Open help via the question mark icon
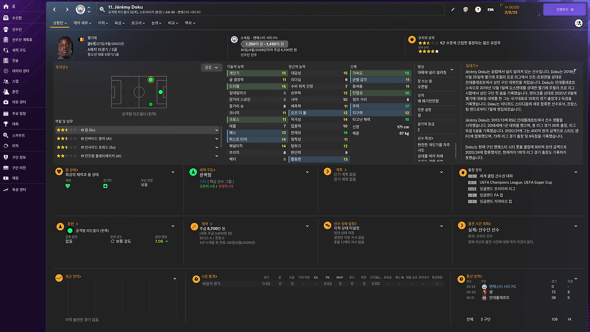Image resolution: width=590 pixels, height=332 pixels. tap(478, 9)
